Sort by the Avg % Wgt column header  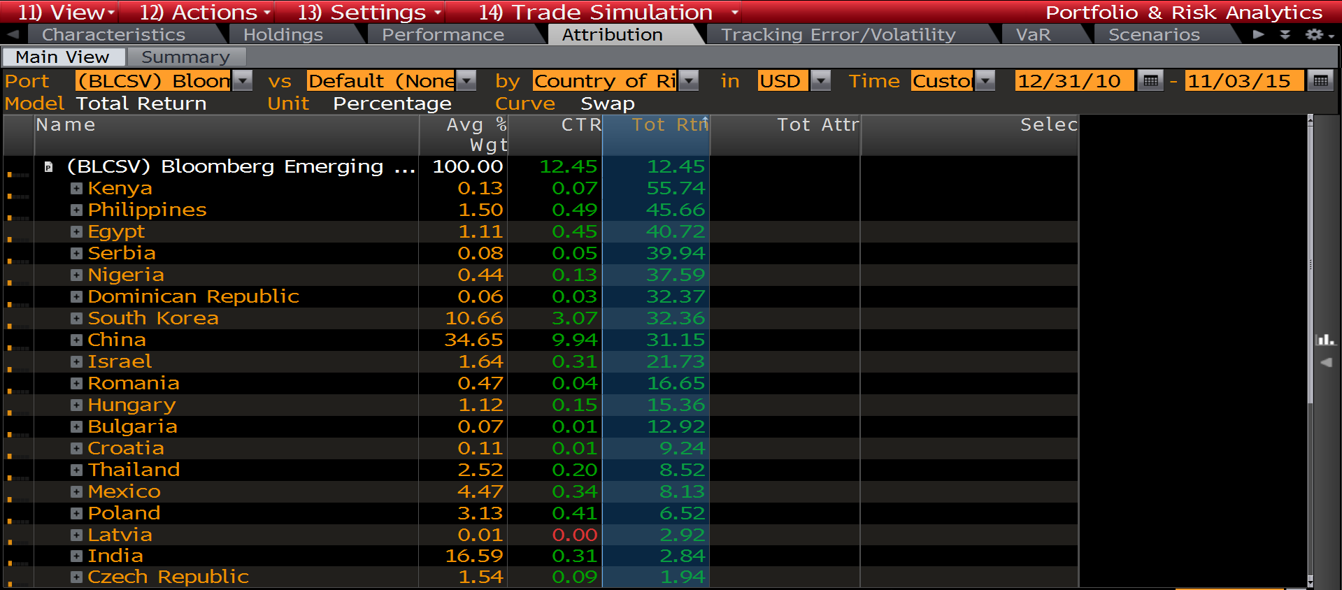tap(464, 135)
